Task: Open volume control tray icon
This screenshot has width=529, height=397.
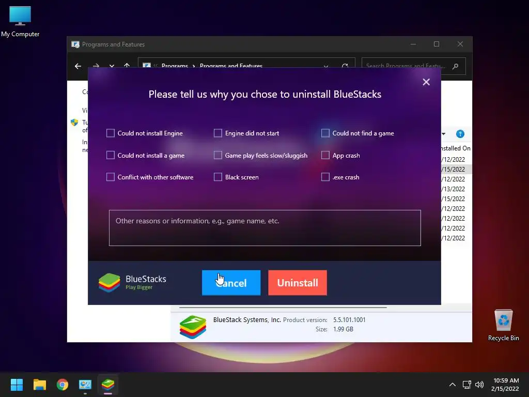Action: pyautogui.click(x=479, y=385)
